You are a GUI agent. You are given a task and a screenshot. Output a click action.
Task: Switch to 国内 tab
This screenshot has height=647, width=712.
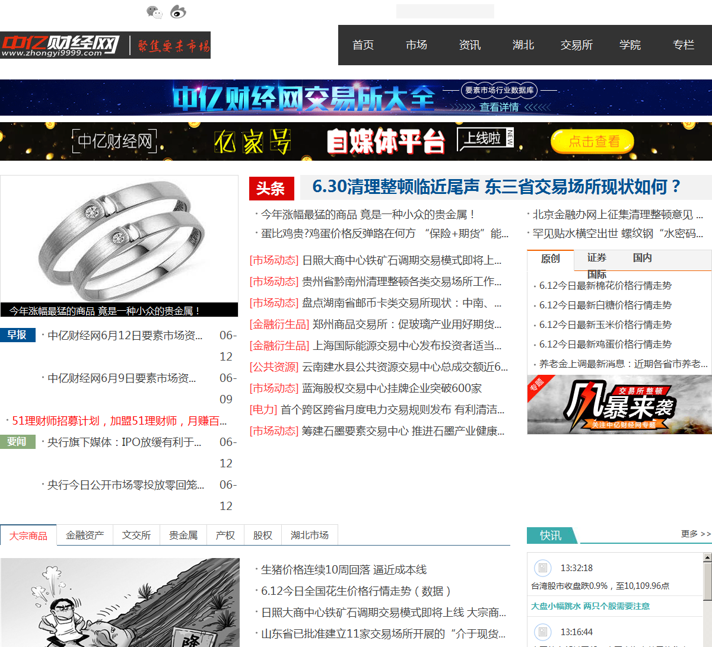coord(643,257)
